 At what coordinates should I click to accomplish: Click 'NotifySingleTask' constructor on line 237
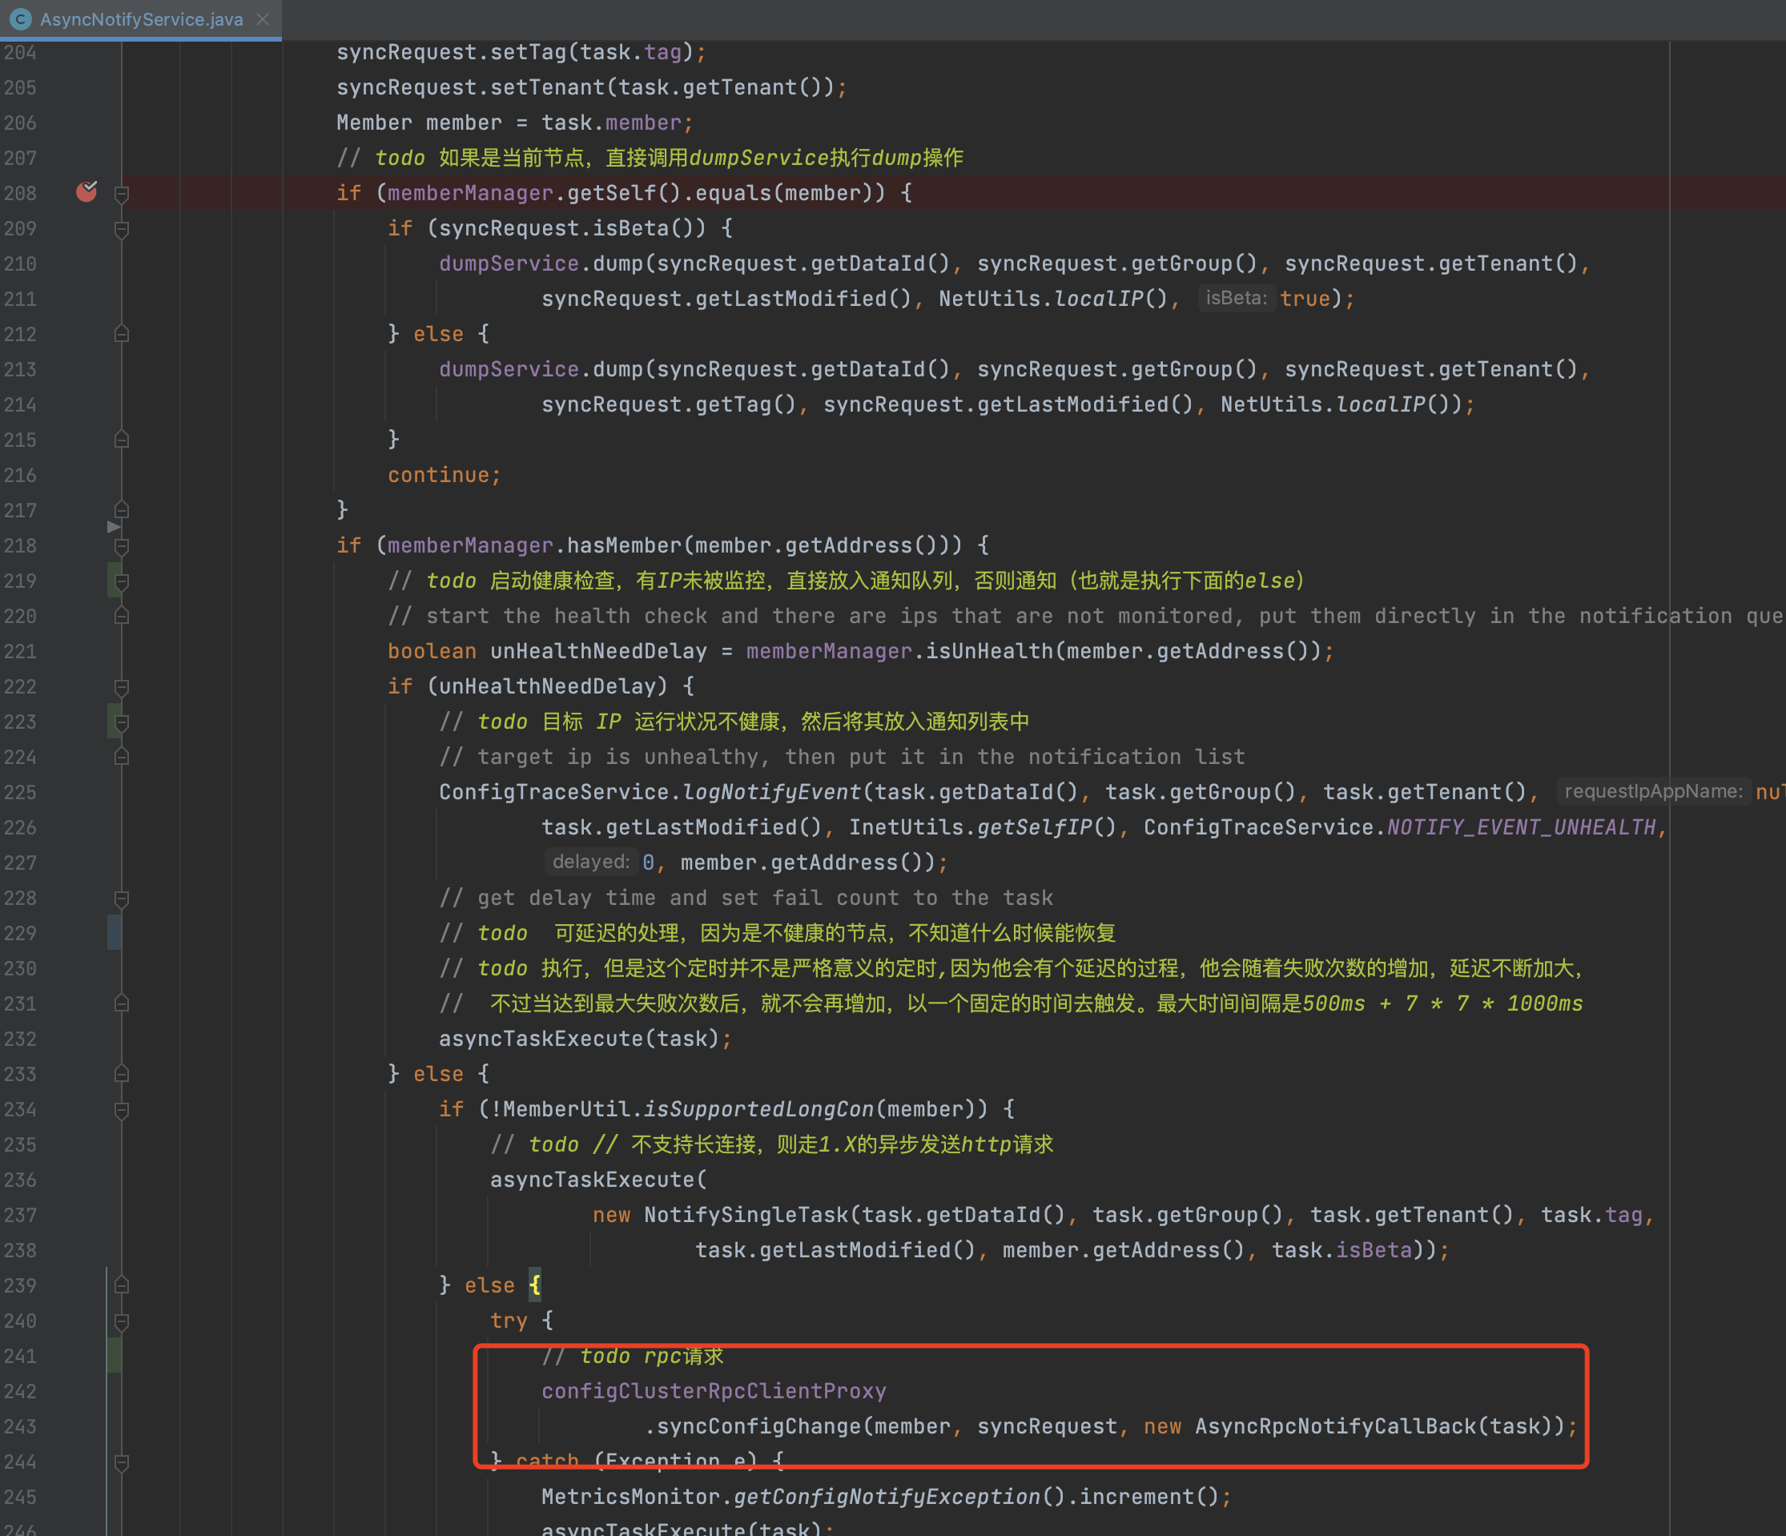coord(746,1215)
